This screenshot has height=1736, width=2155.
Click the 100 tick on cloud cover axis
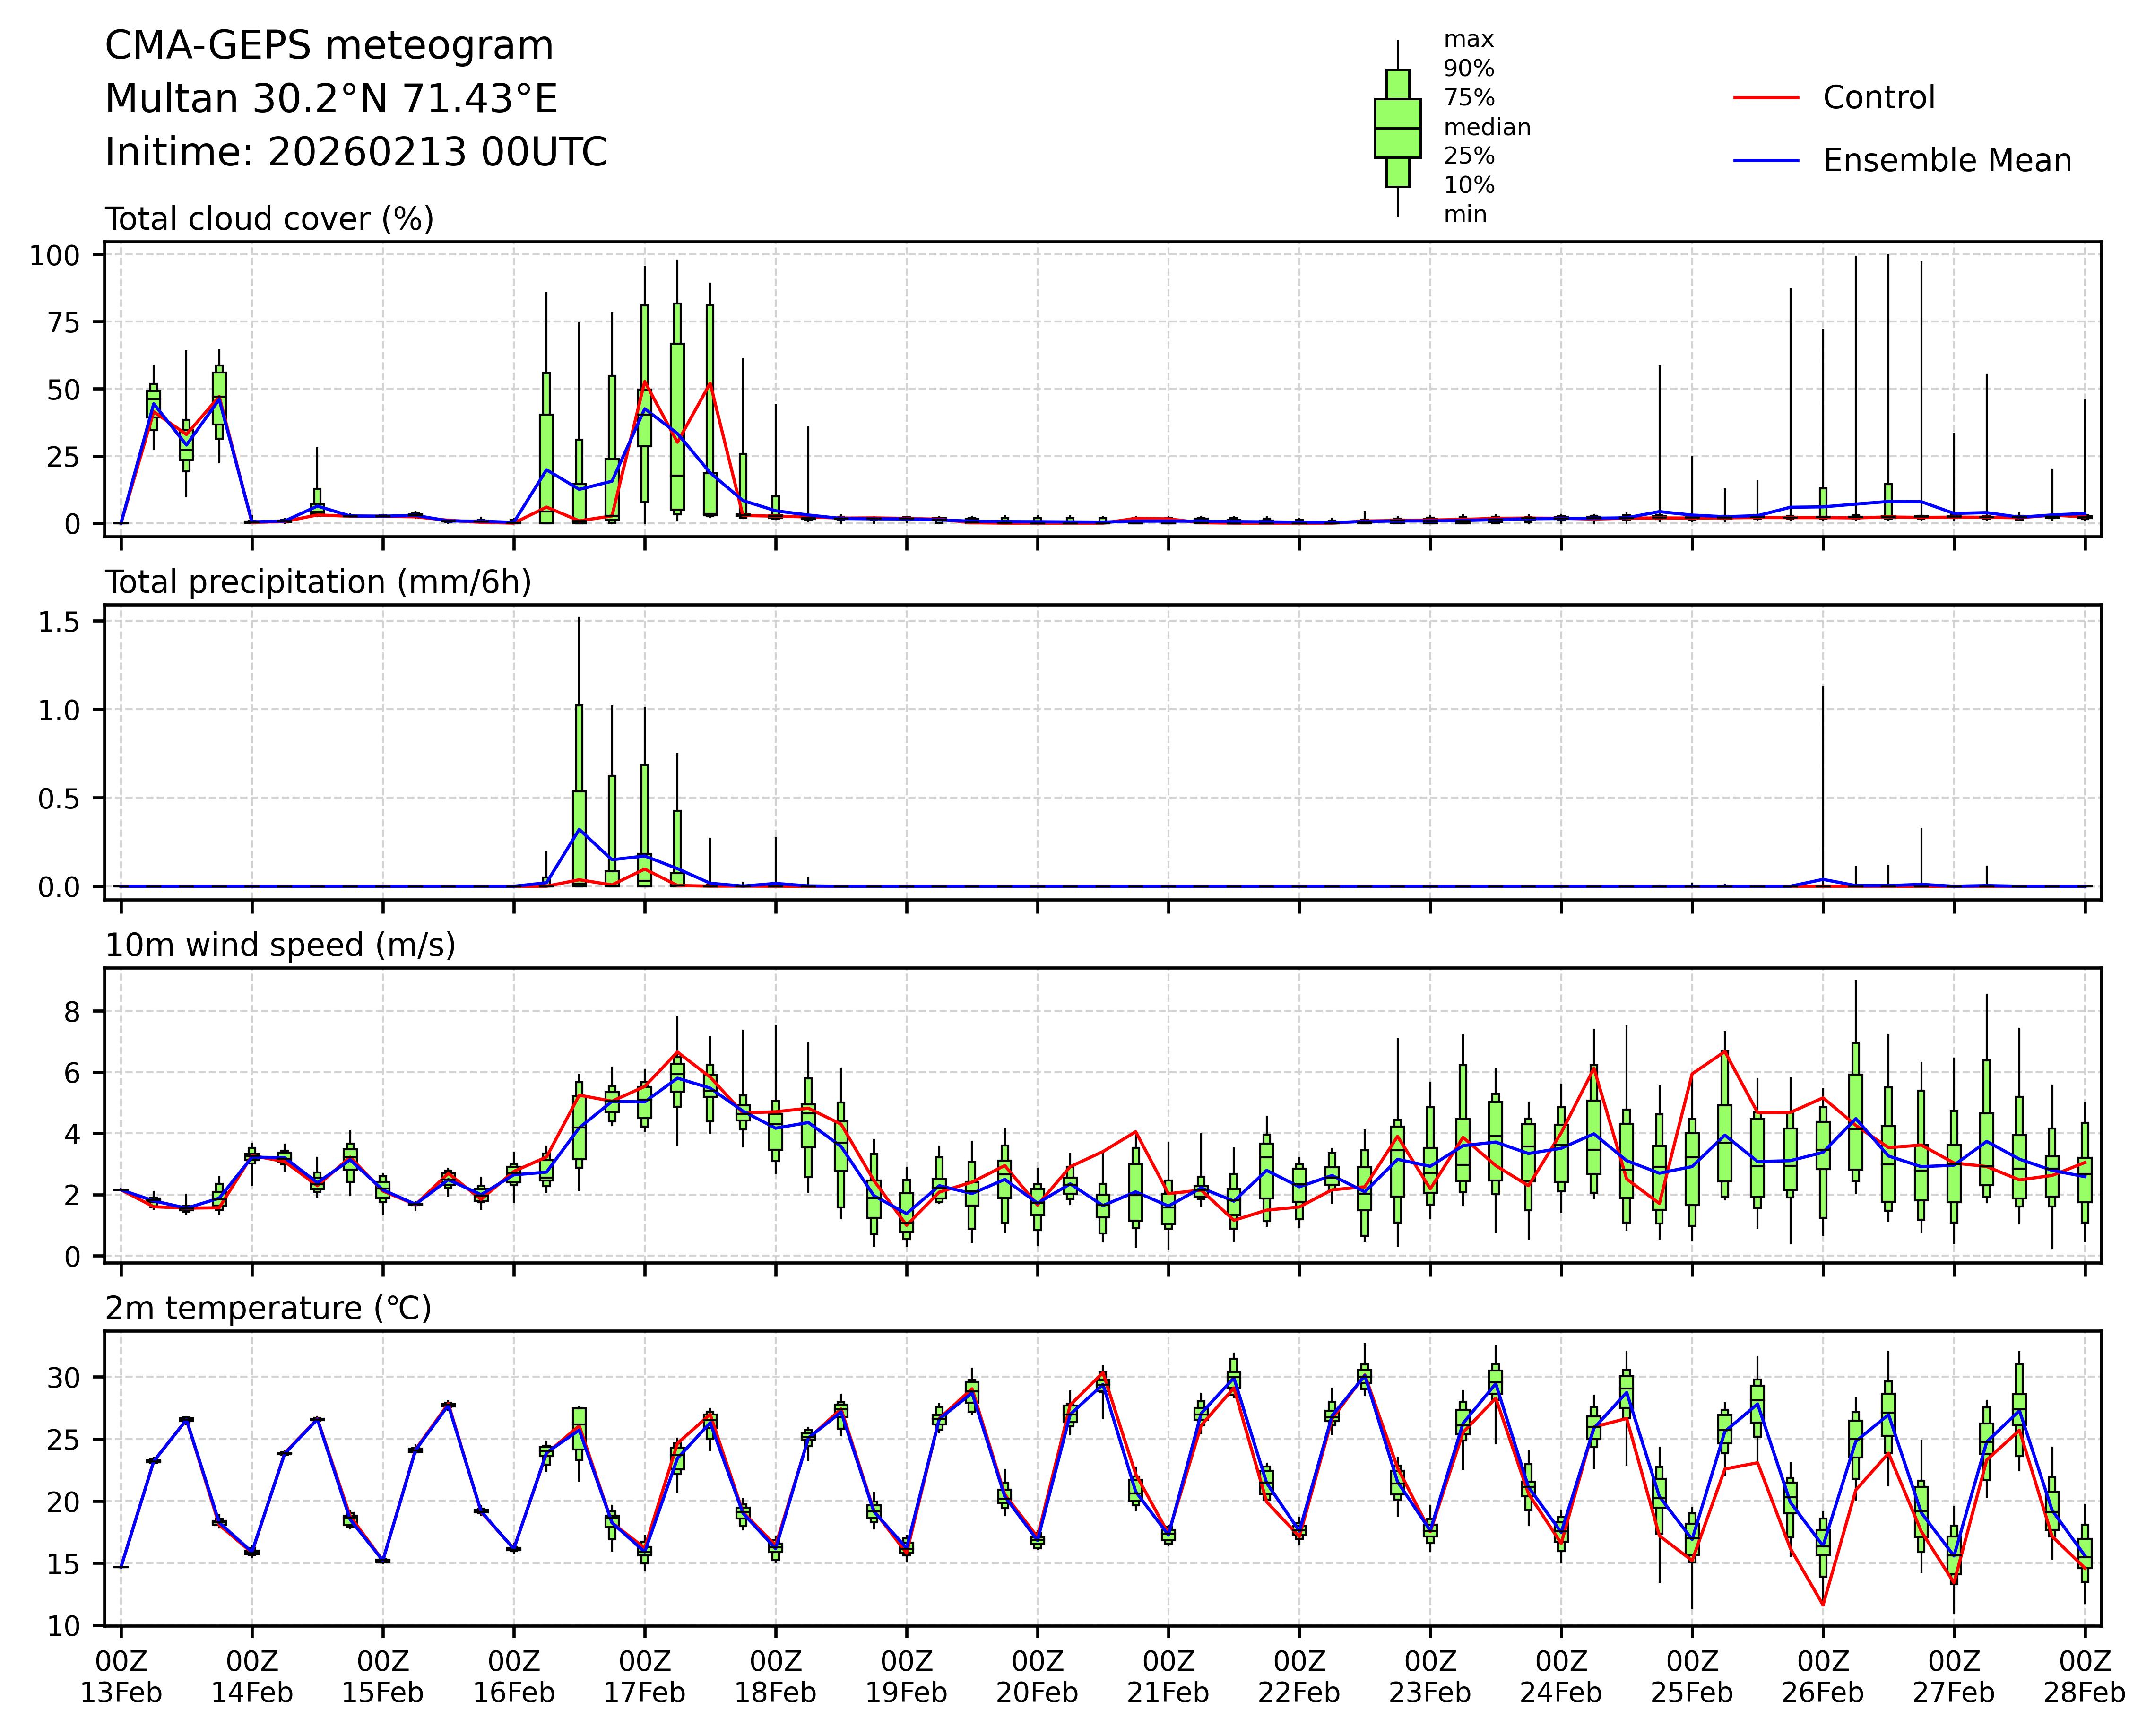[x=54, y=256]
